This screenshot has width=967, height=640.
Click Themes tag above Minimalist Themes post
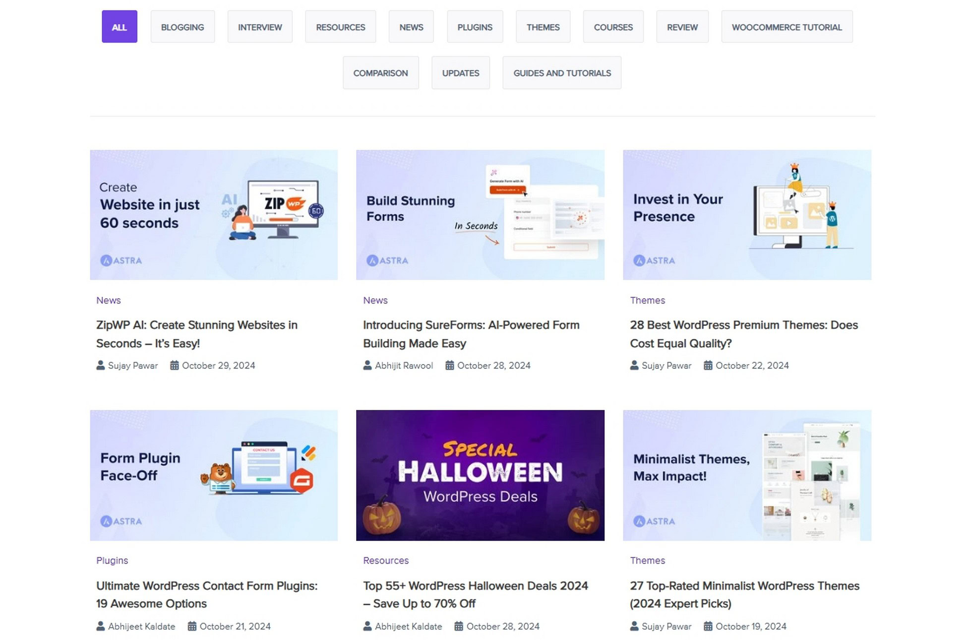coord(648,560)
